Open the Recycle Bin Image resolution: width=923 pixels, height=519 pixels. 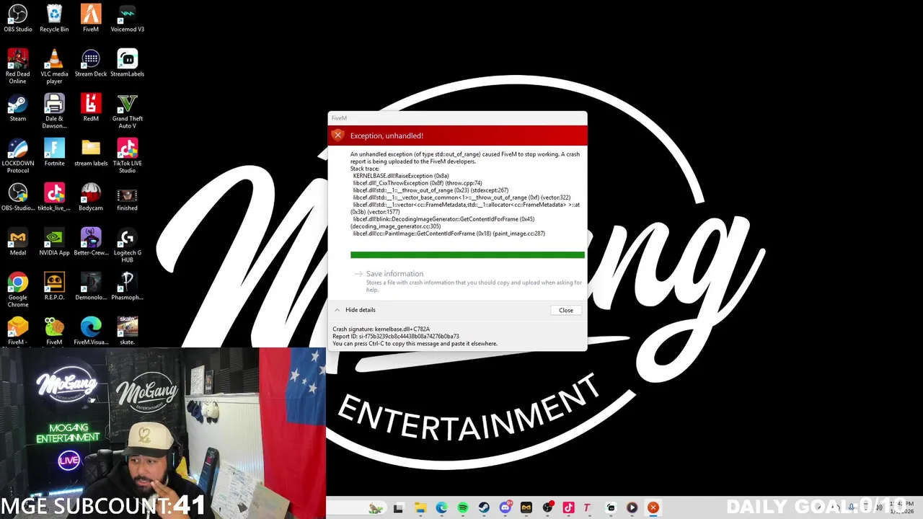pos(54,19)
